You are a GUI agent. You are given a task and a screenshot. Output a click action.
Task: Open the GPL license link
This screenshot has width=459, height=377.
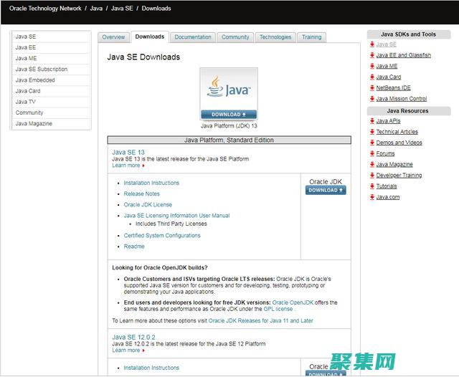[x=278, y=309]
